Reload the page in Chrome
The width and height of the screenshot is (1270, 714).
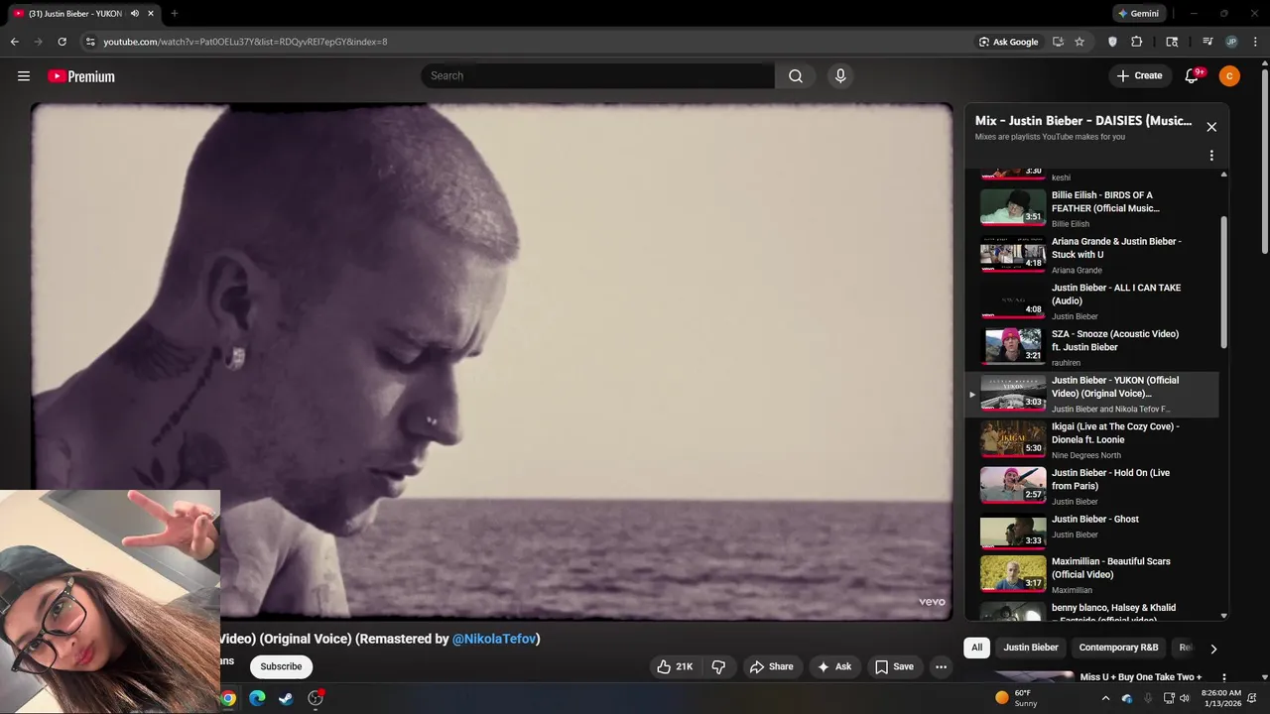pyautogui.click(x=62, y=42)
